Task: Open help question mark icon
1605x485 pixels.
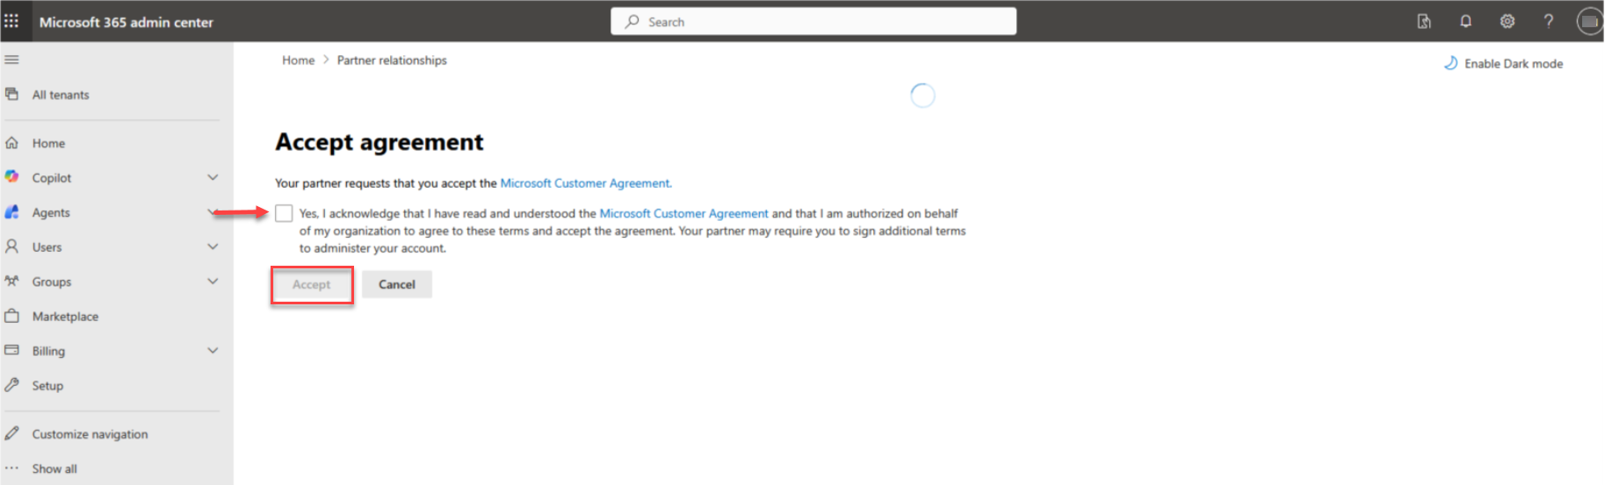Action: pos(1549,21)
